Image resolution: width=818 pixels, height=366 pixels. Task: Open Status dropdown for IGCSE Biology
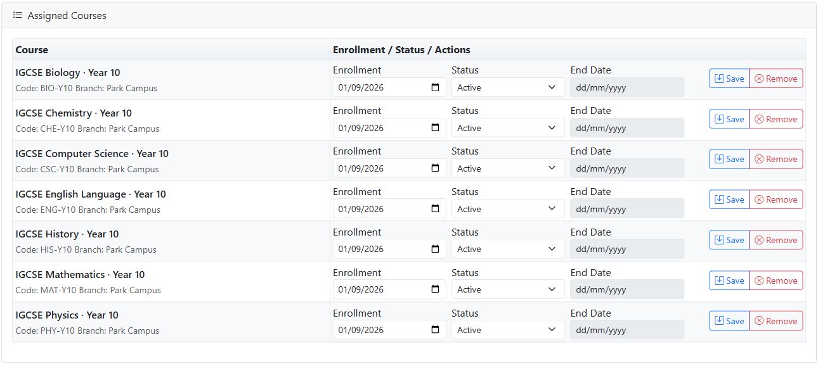pos(508,87)
